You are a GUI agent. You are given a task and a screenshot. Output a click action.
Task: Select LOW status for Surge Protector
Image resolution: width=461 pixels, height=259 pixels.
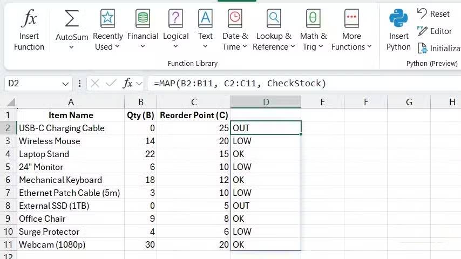tap(266, 231)
